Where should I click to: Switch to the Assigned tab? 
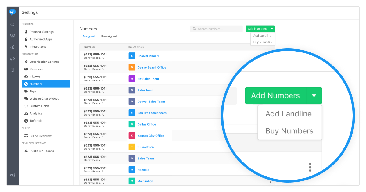(89, 36)
